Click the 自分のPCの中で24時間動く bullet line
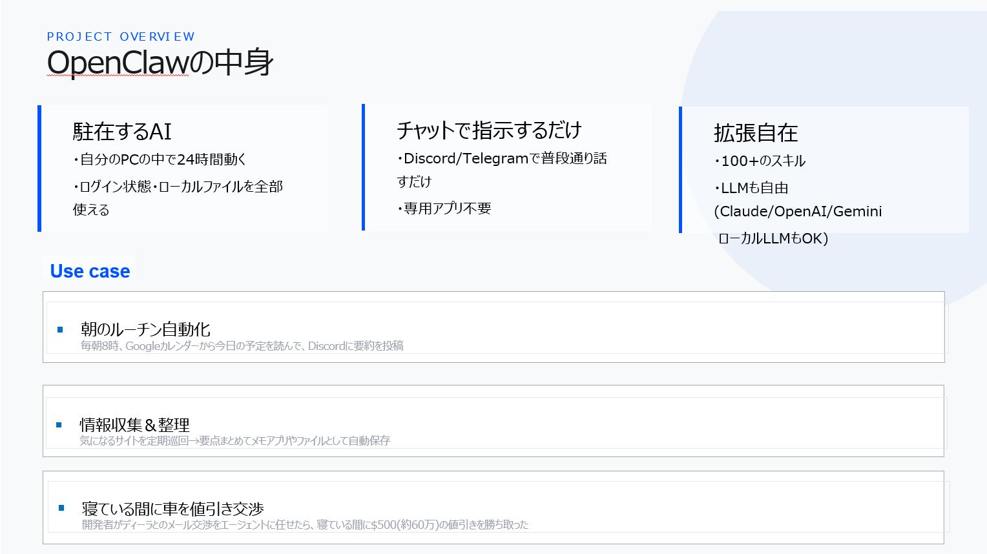Image resolution: width=987 pixels, height=554 pixels. point(160,159)
